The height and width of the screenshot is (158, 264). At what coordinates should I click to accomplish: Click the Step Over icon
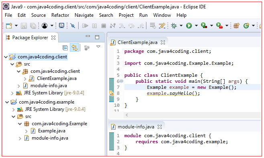click(131, 26)
